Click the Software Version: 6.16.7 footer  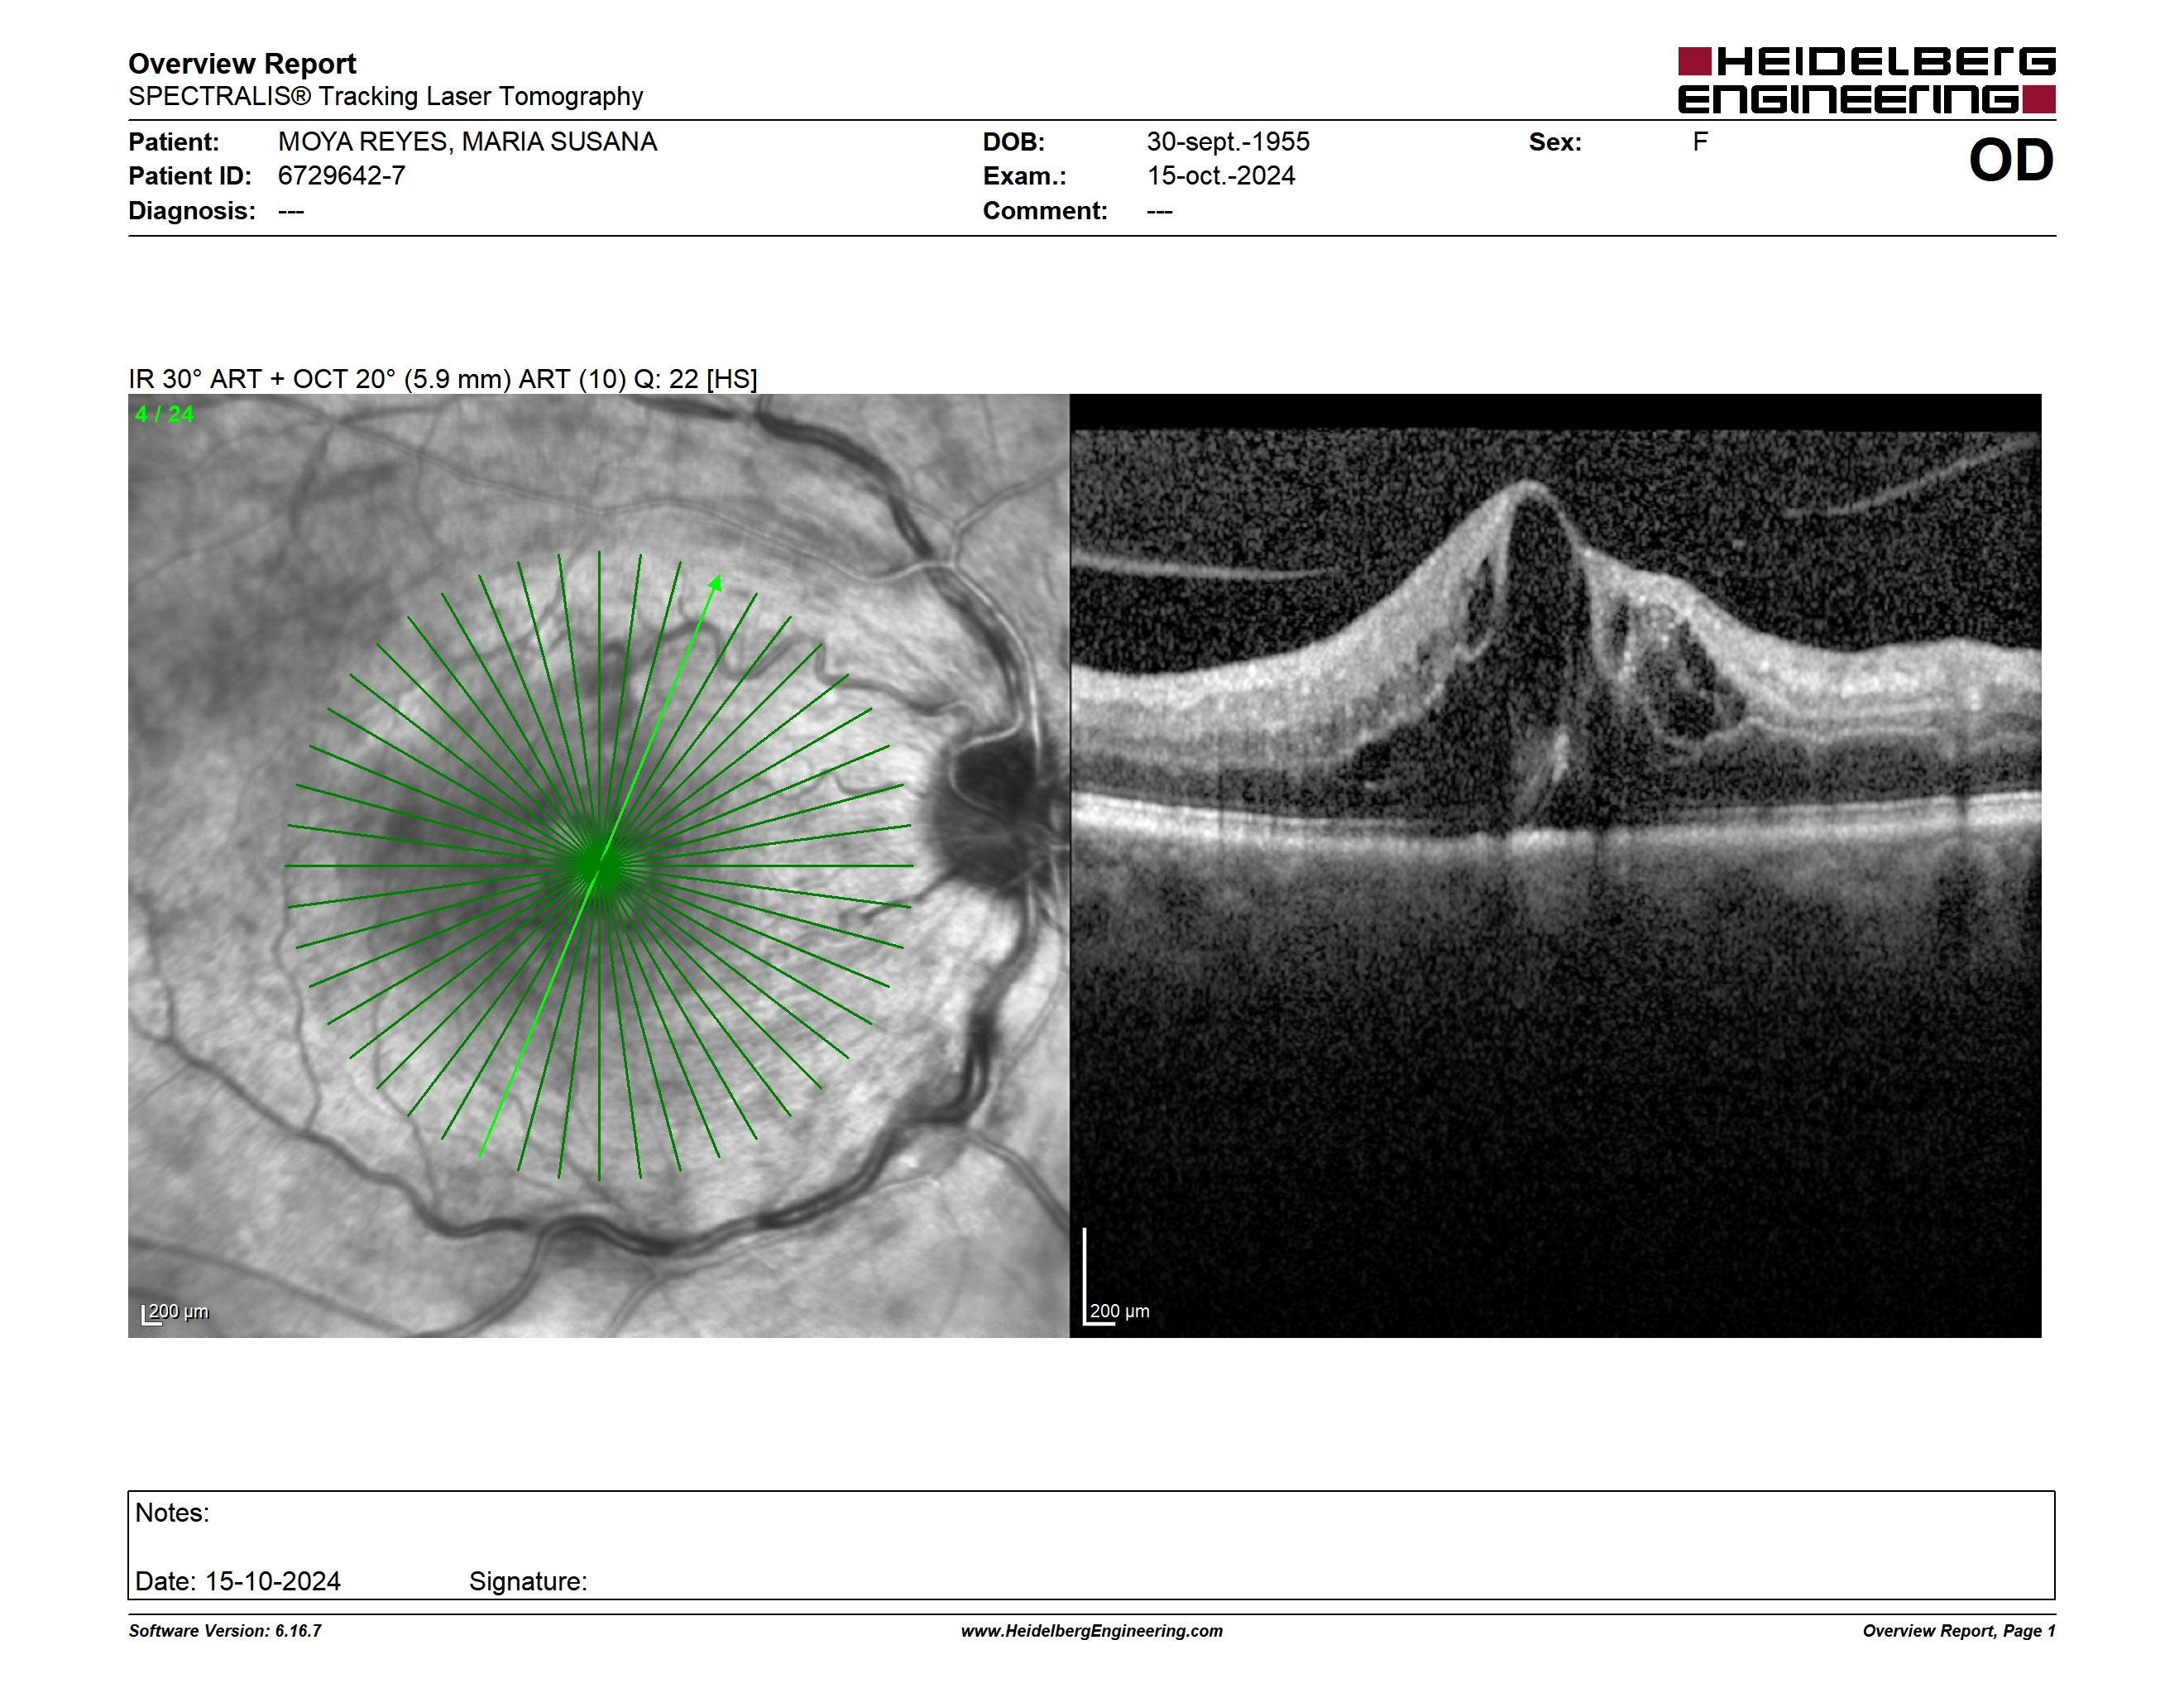225,1631
